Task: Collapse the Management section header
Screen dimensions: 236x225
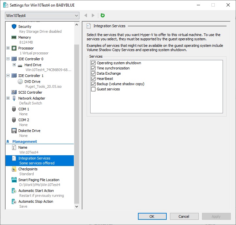Action: tap(8, 141)
